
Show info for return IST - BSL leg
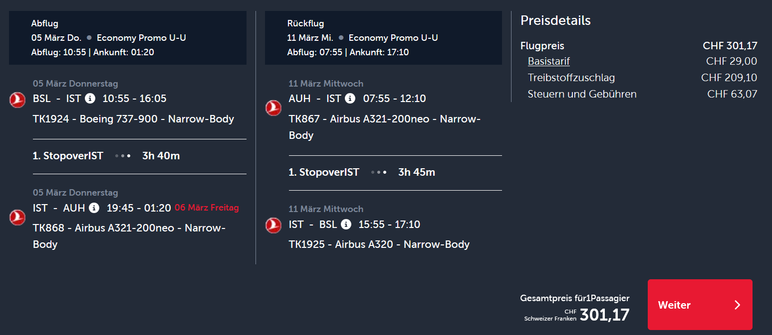[x=346, y=224]
